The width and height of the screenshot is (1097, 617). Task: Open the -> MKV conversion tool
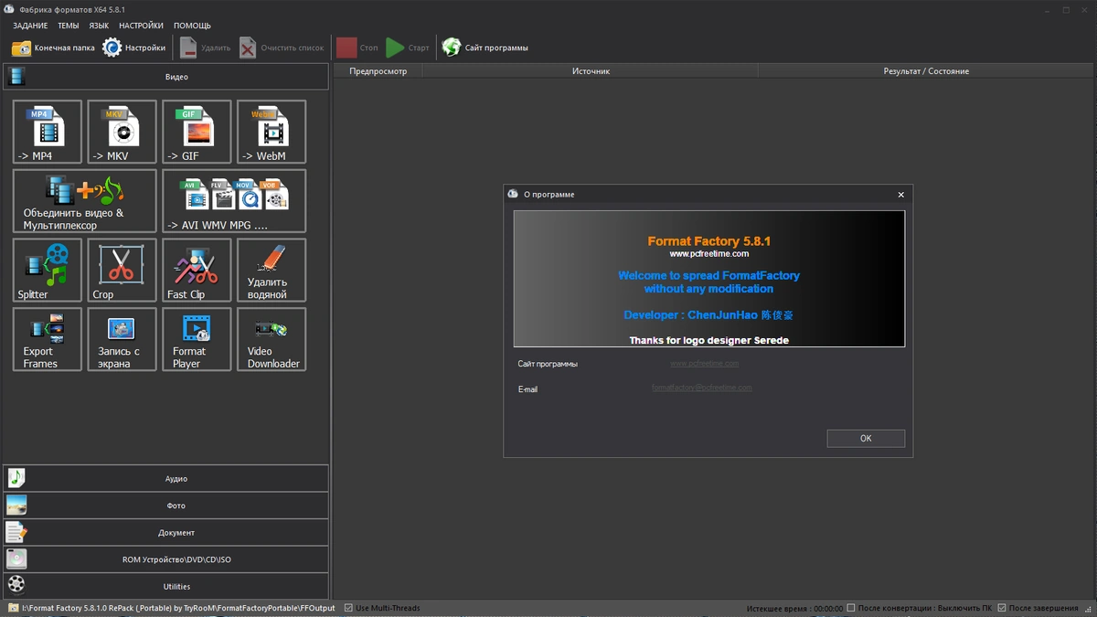click(x=122, y=132)
